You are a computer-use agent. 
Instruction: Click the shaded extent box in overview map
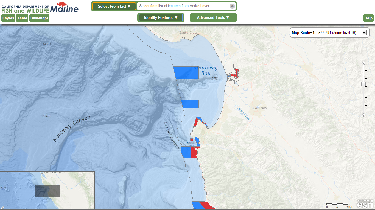pyautogui.click(x=47, y=191)
